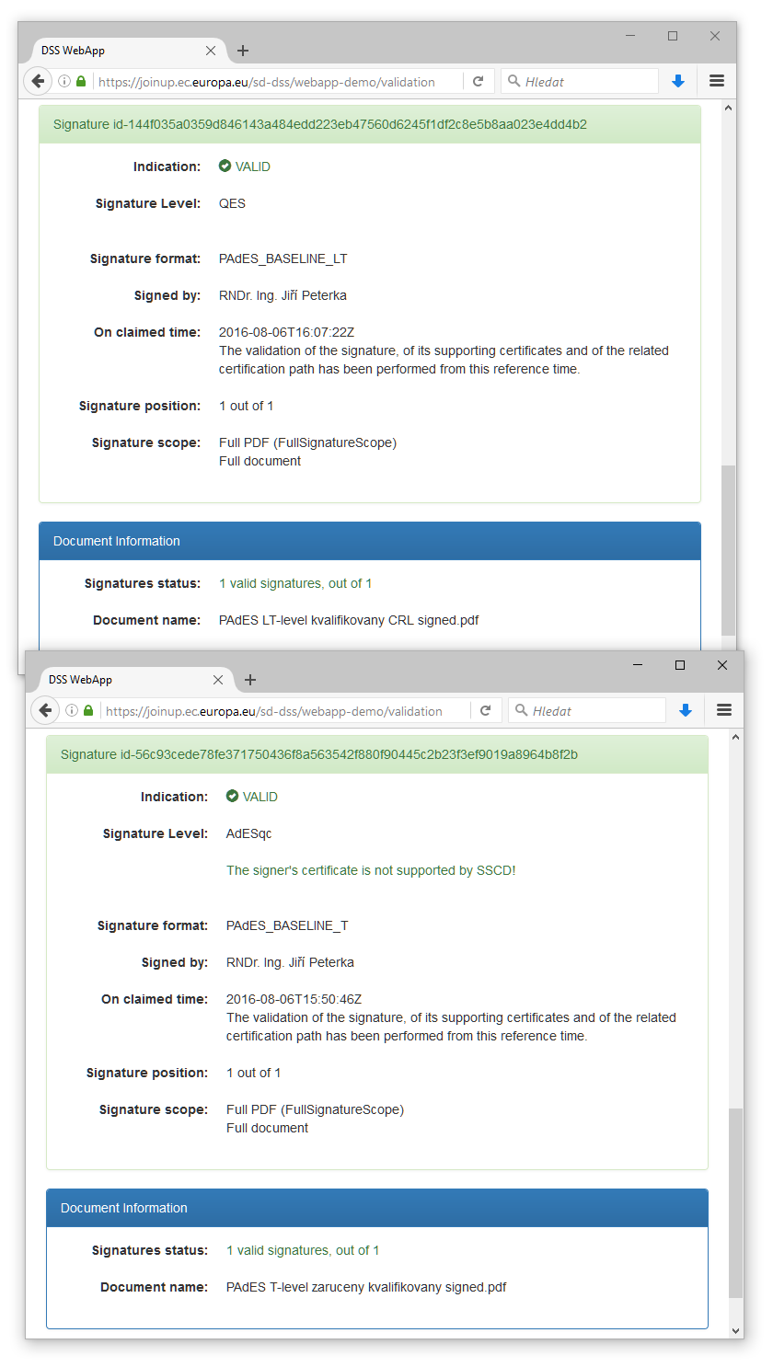Screen dimensions: 773x1367
Task: Reload the page in upper window
Action: (479, 81)
